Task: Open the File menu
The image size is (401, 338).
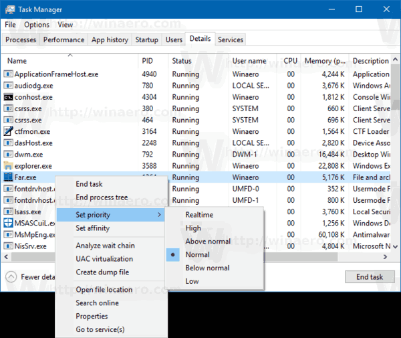Action: coord(10,25)
